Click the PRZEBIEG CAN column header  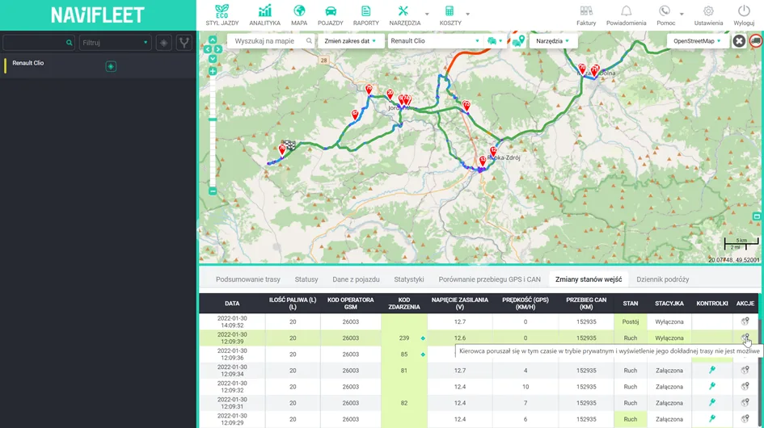(x=586, y=304)
